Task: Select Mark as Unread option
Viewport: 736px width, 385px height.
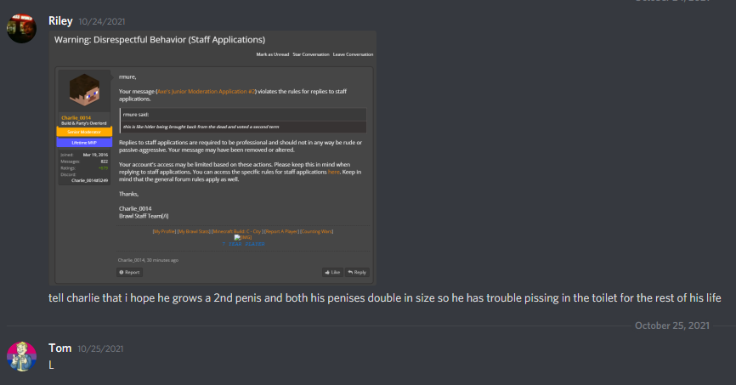Action: click(x=273, y=54)
